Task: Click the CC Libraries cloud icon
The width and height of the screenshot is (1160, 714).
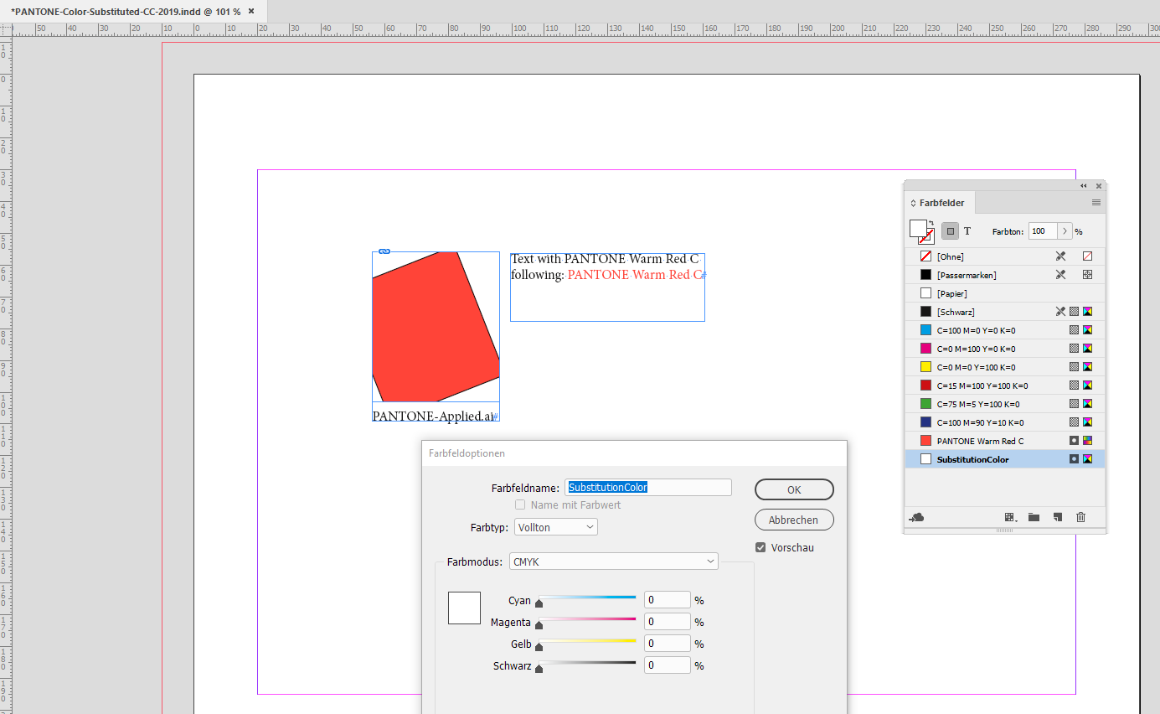Action: coord(918,517)
